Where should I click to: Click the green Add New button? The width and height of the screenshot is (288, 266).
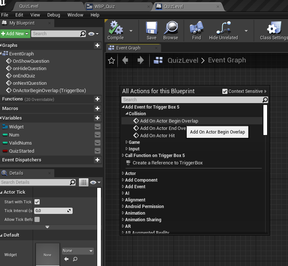(15, 34)
